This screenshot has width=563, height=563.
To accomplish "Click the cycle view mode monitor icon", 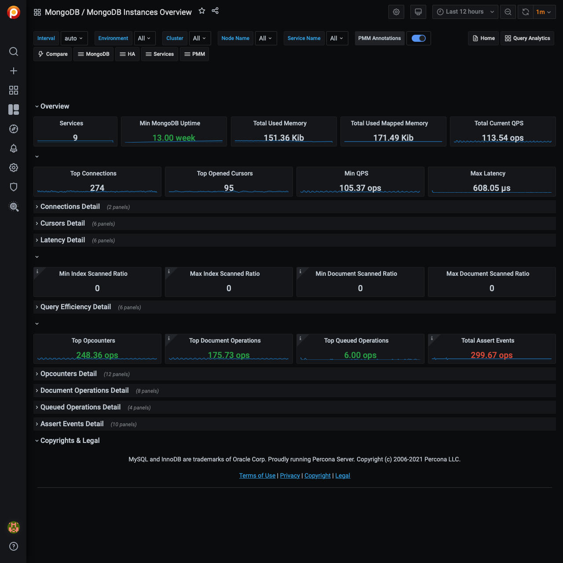I will (x=418, y=12).
